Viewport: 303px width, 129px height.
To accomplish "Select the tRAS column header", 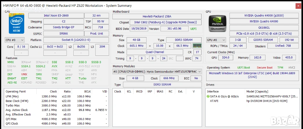I will pyautogui.click(x=160, y=92).
